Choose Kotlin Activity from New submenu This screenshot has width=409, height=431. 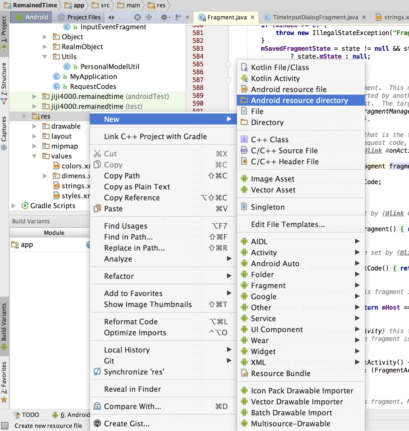click(301, 78)
